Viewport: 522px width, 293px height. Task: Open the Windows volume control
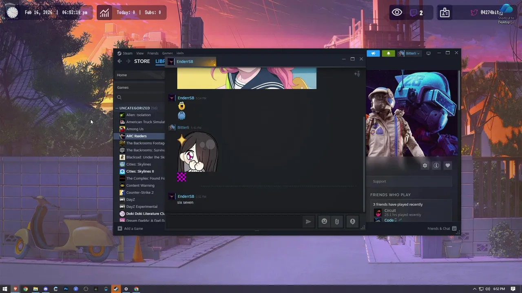tap(488, 289)
